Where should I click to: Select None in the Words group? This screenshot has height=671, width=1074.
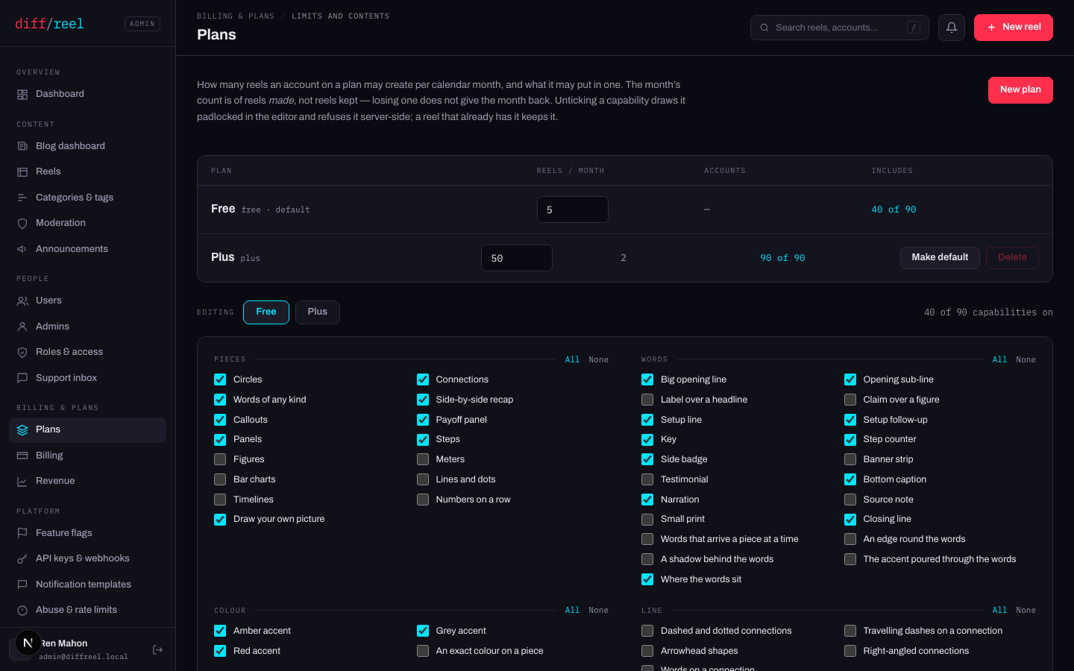point(1026,360)
